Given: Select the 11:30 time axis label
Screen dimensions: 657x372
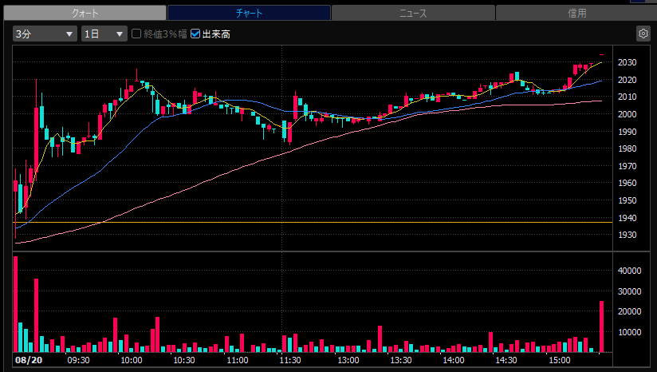Looking at the screenshot, I should point(290,360).
